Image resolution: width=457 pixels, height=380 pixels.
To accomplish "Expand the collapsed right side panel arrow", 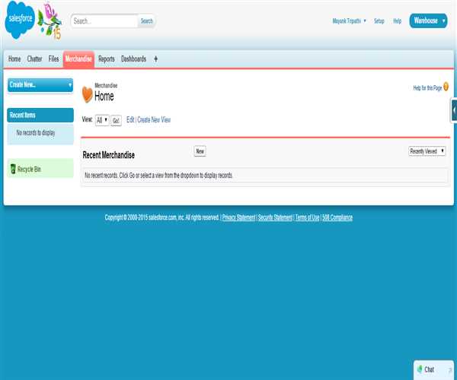I will pyautogui.click(x=454, y=110).
